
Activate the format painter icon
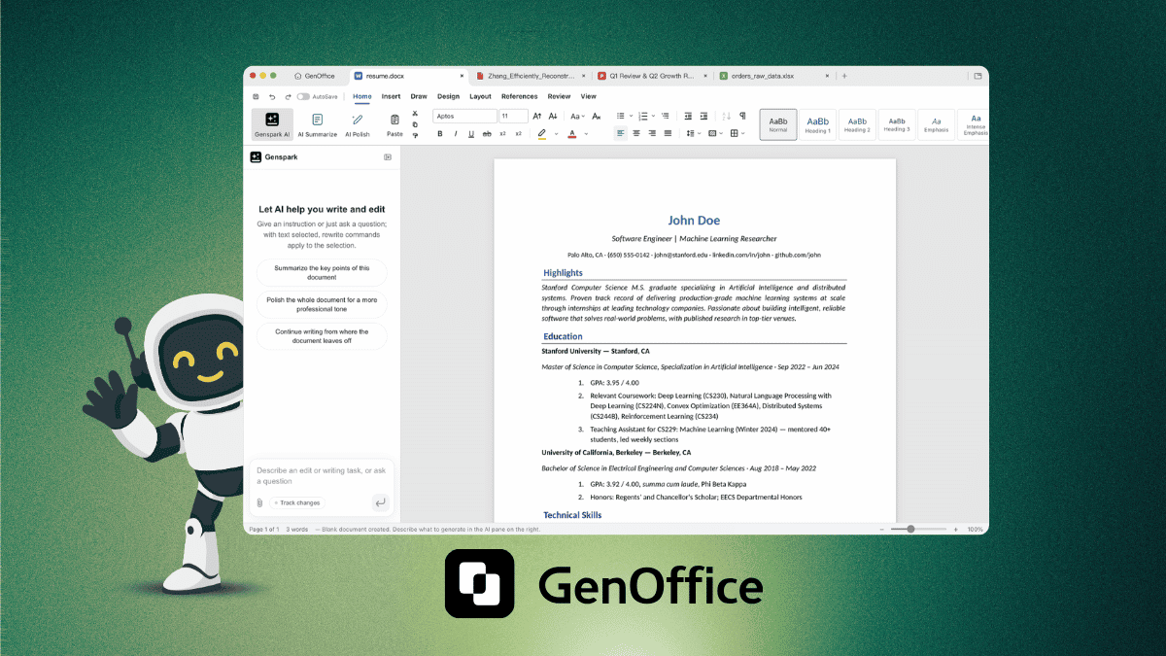click(415, 136)
